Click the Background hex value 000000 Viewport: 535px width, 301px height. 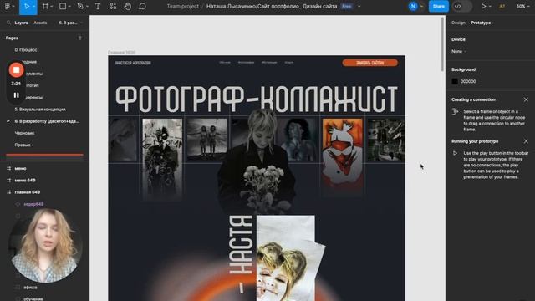coord(468,82)
